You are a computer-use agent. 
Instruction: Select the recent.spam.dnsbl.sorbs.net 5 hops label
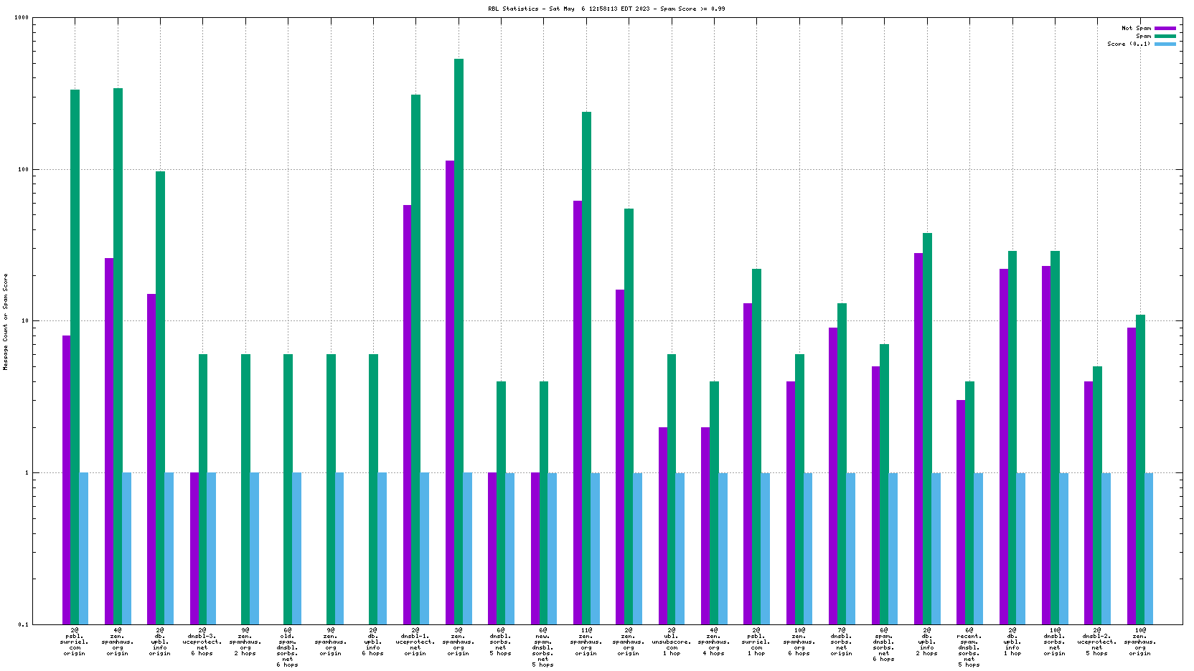click(x=969, y=647)
